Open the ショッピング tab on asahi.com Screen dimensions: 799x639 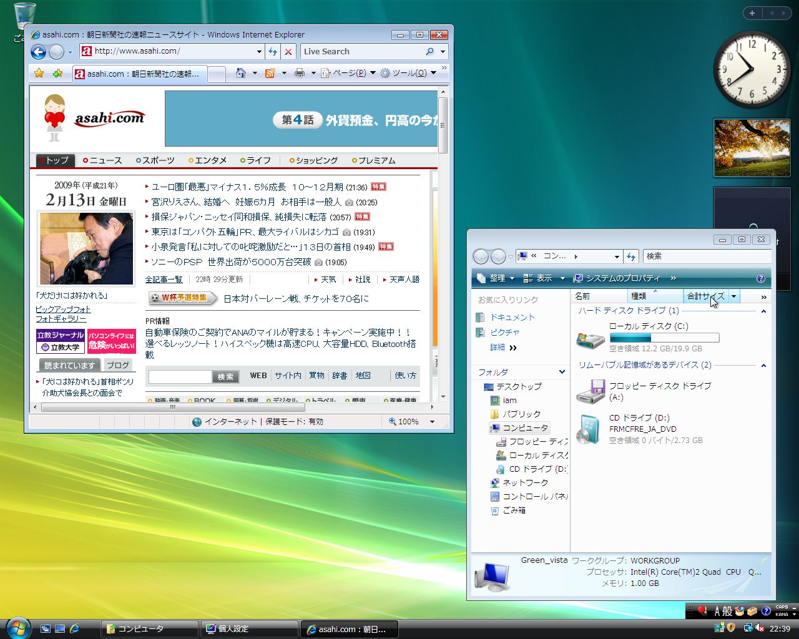click(x=313, y=160)
